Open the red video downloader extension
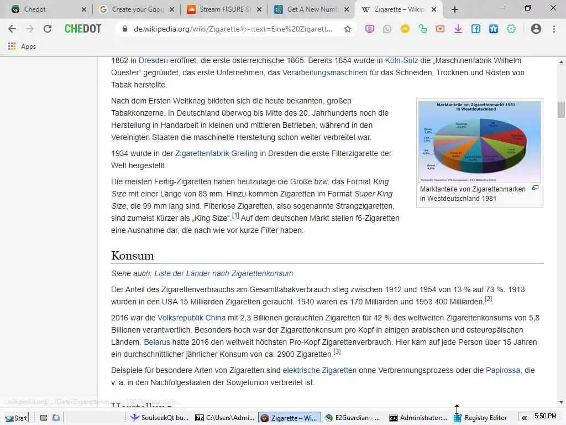566x425 pixels. coord(440,29)
